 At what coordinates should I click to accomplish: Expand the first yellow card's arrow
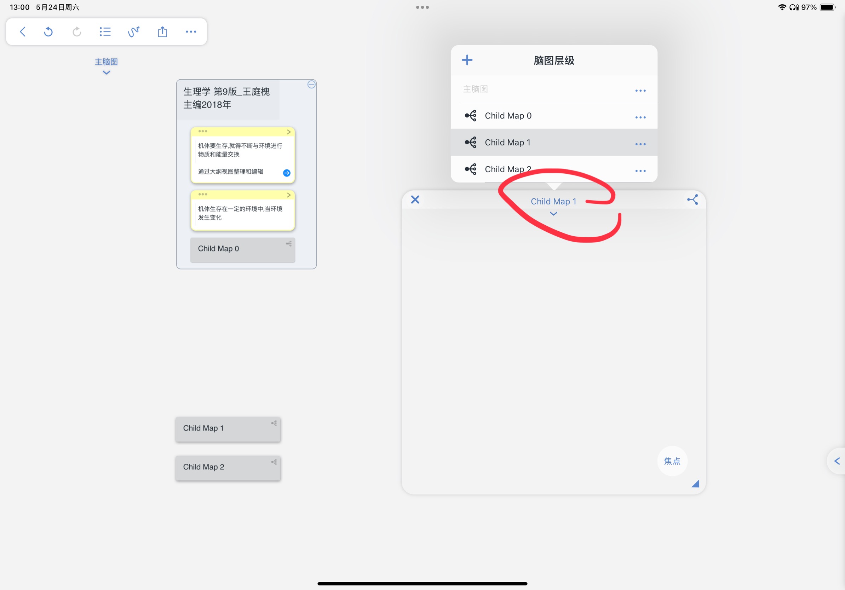pyautogui.click(x=289, y=132)
